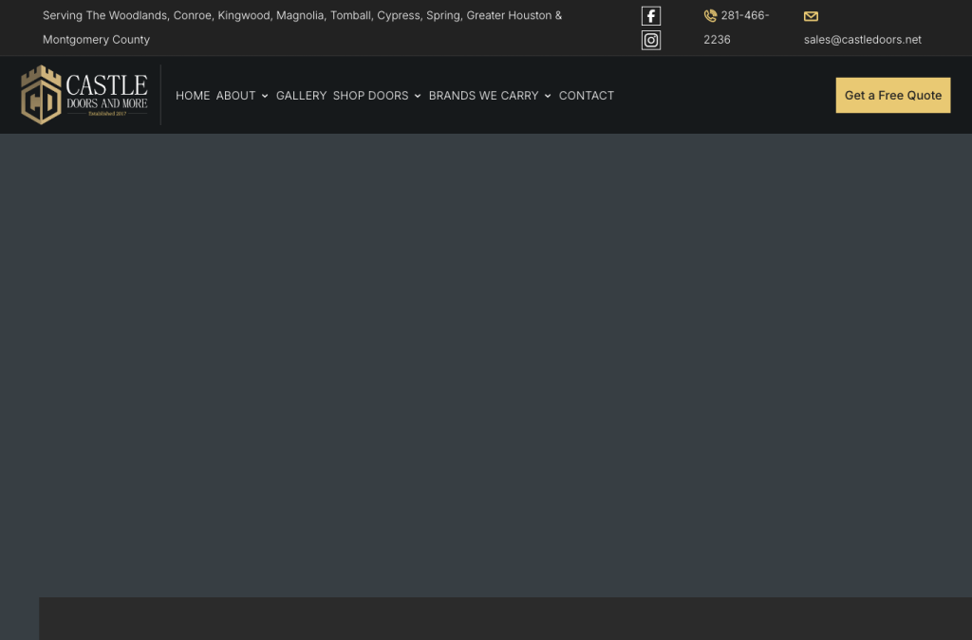
Task: Select the BRANDS WE CARRY menu label
Action: (x=483, y=96)
